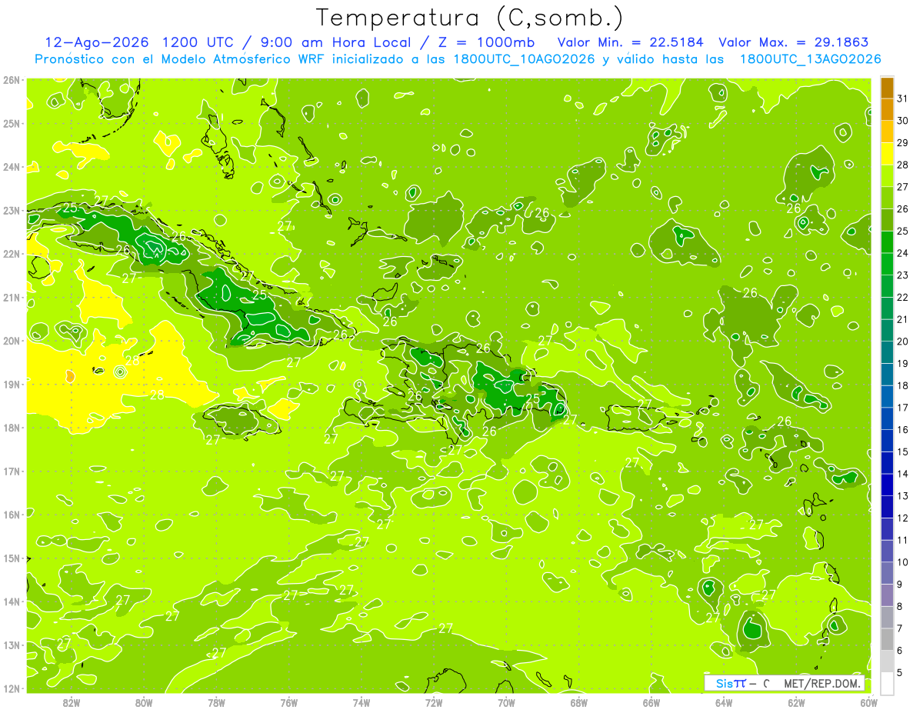Click the "Valor Min. = 22.5184" text
The width and height of the screenshot is (923, 713).
(x=631, y=42)
